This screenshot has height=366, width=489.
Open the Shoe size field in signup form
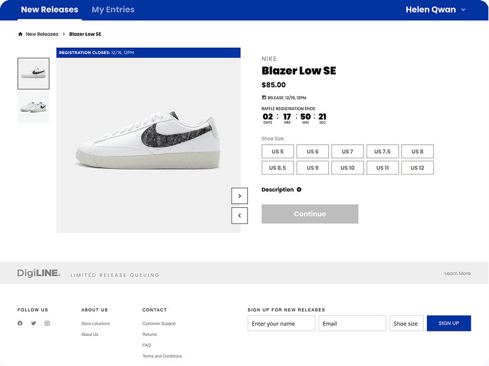pyautogui.click(x=406, y=323)
